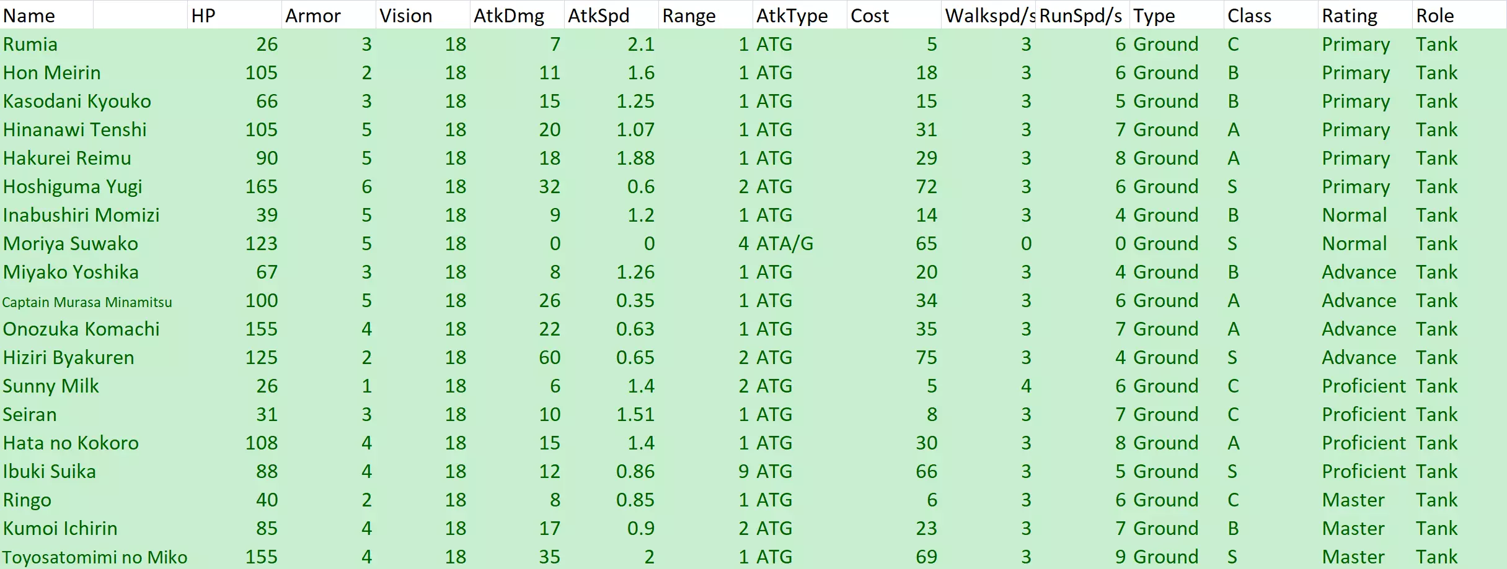
Task: Select the HP column header
Action: pos(203,15)
